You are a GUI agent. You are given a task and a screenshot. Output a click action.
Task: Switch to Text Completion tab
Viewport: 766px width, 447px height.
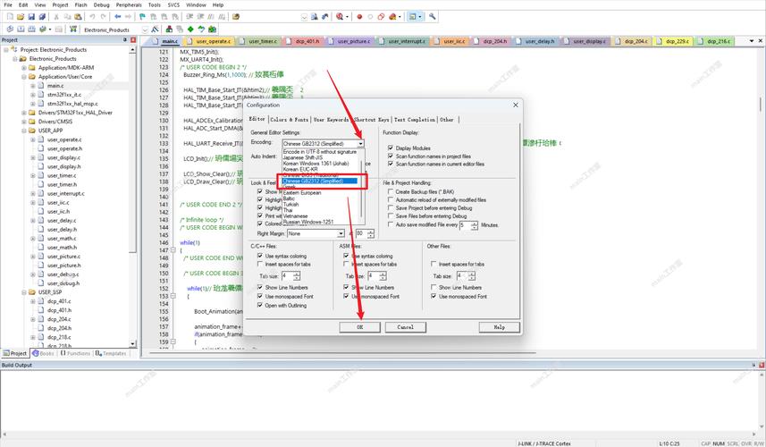[x=415, y=119]
